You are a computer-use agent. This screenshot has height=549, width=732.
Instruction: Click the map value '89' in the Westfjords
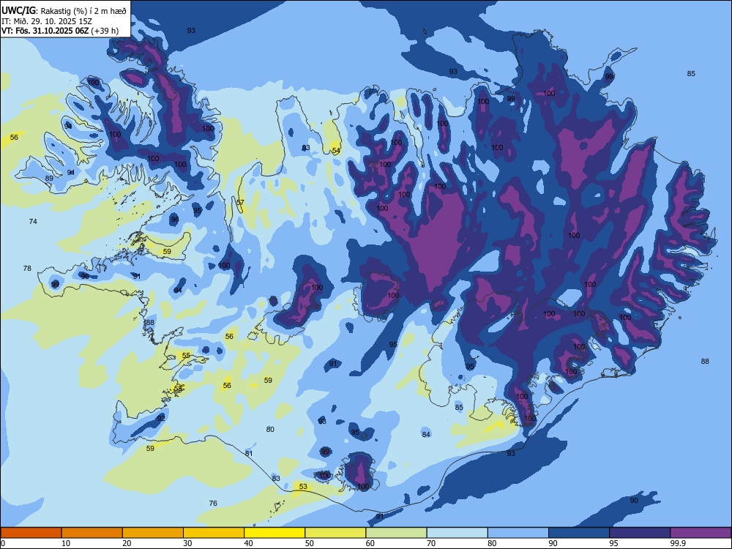coord(49,179)
